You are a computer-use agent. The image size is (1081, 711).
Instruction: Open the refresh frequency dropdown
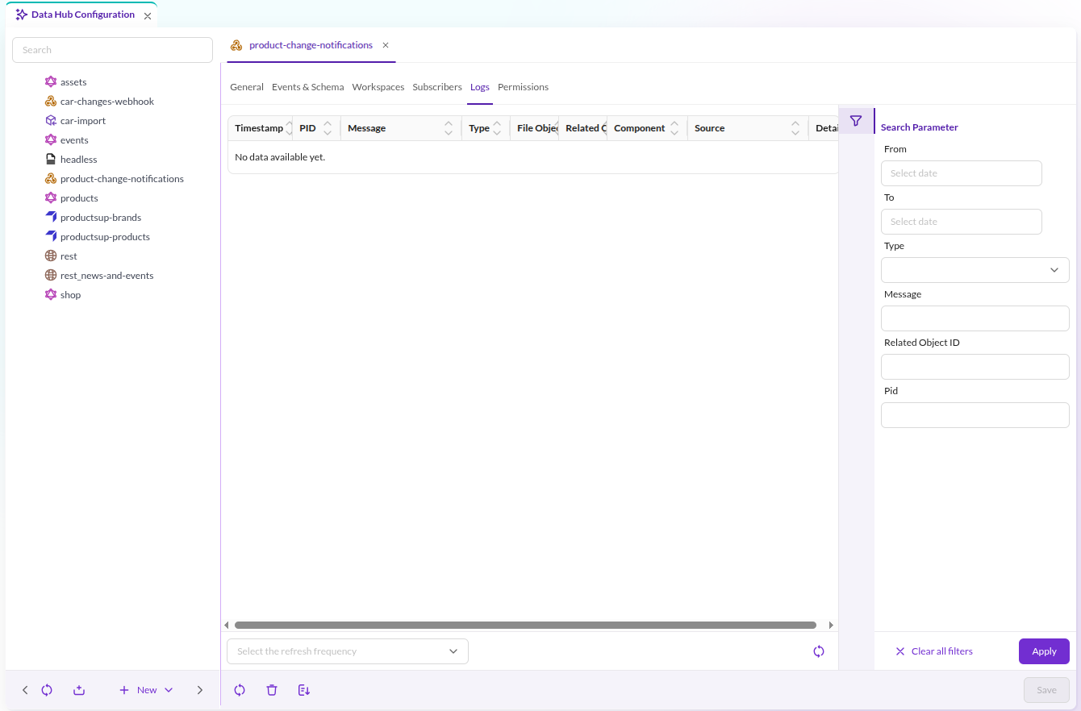tap(348, 651)
